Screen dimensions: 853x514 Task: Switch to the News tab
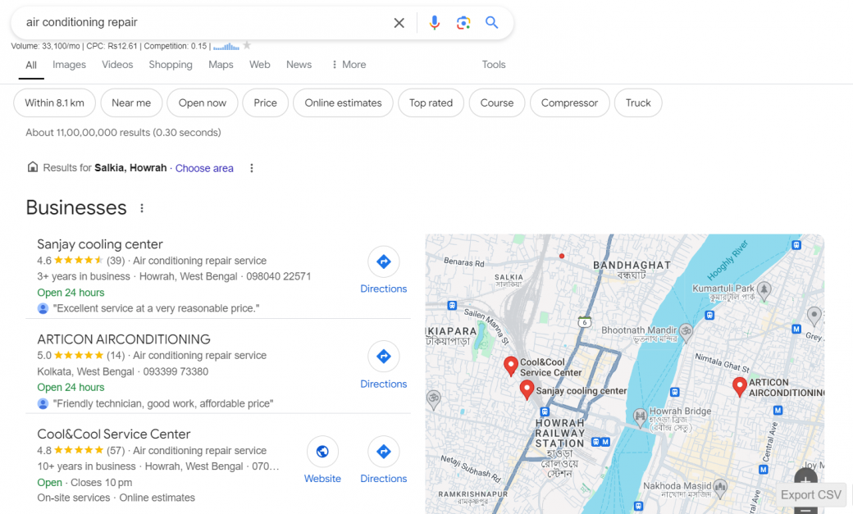[x=299, y=65]
